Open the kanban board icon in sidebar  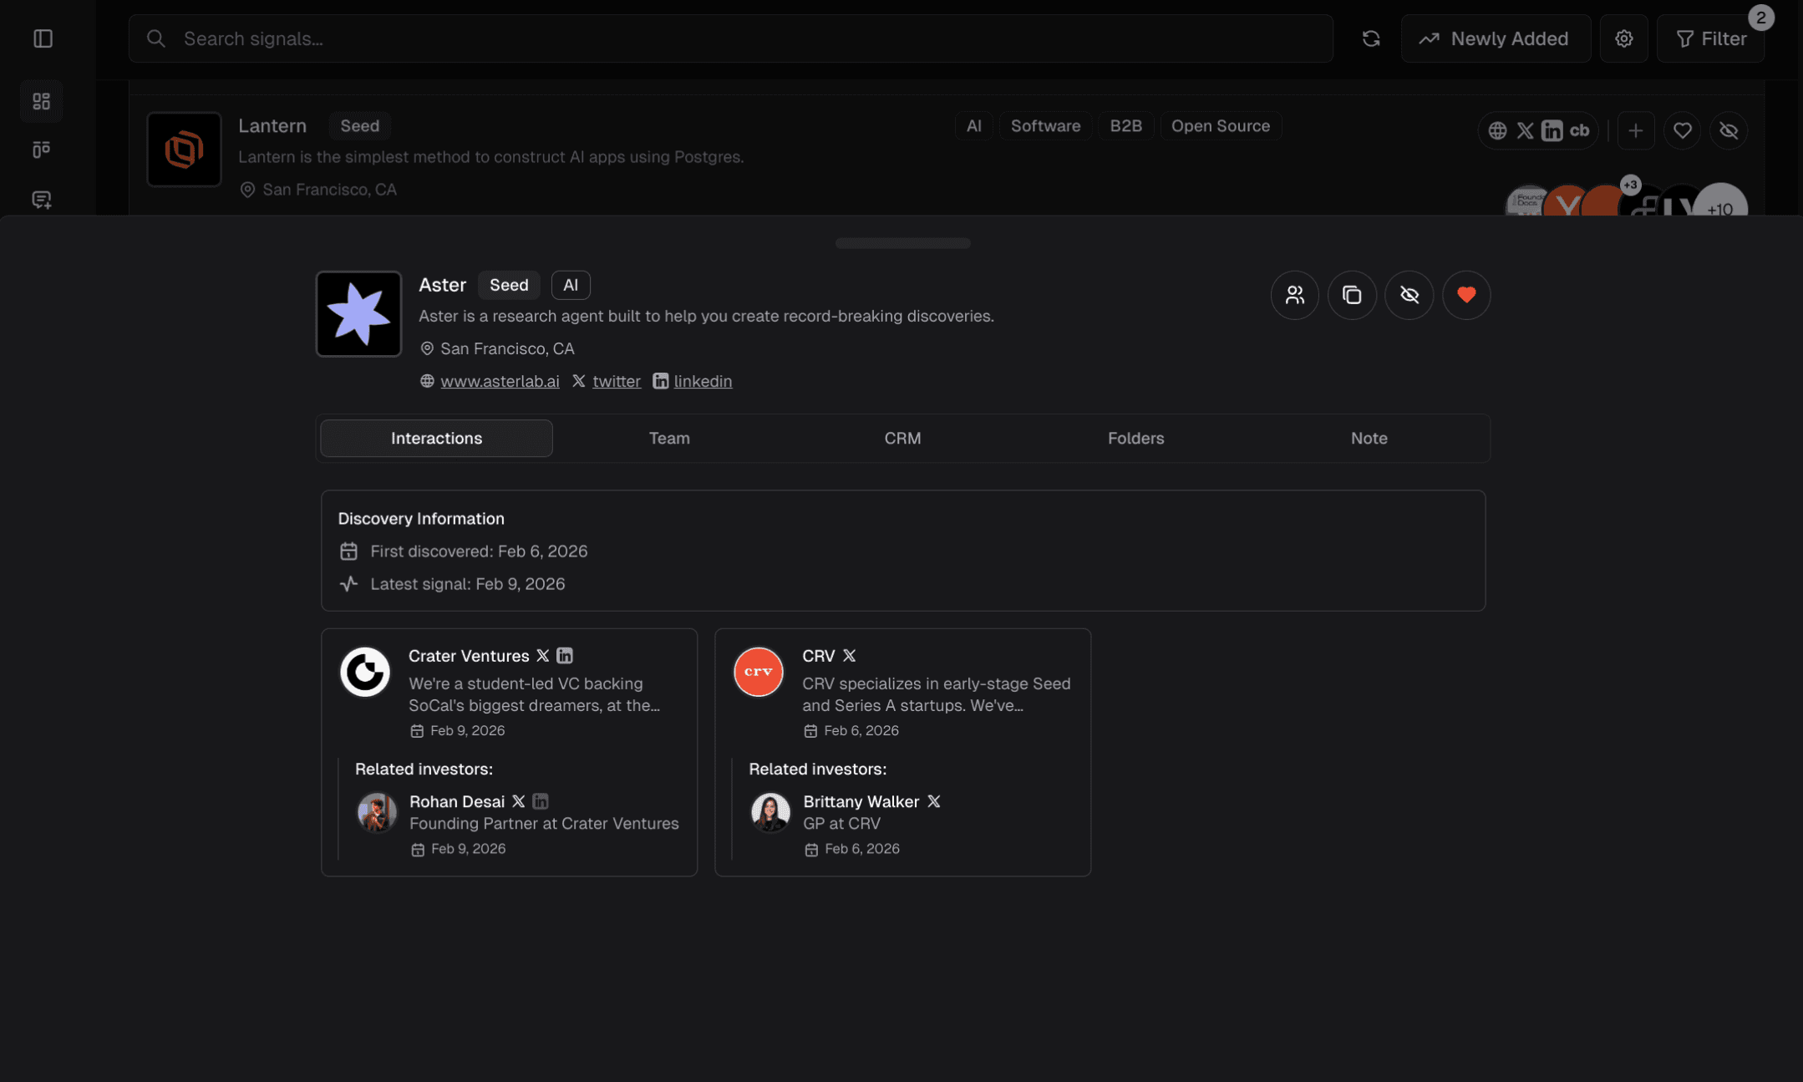(41, 150)
